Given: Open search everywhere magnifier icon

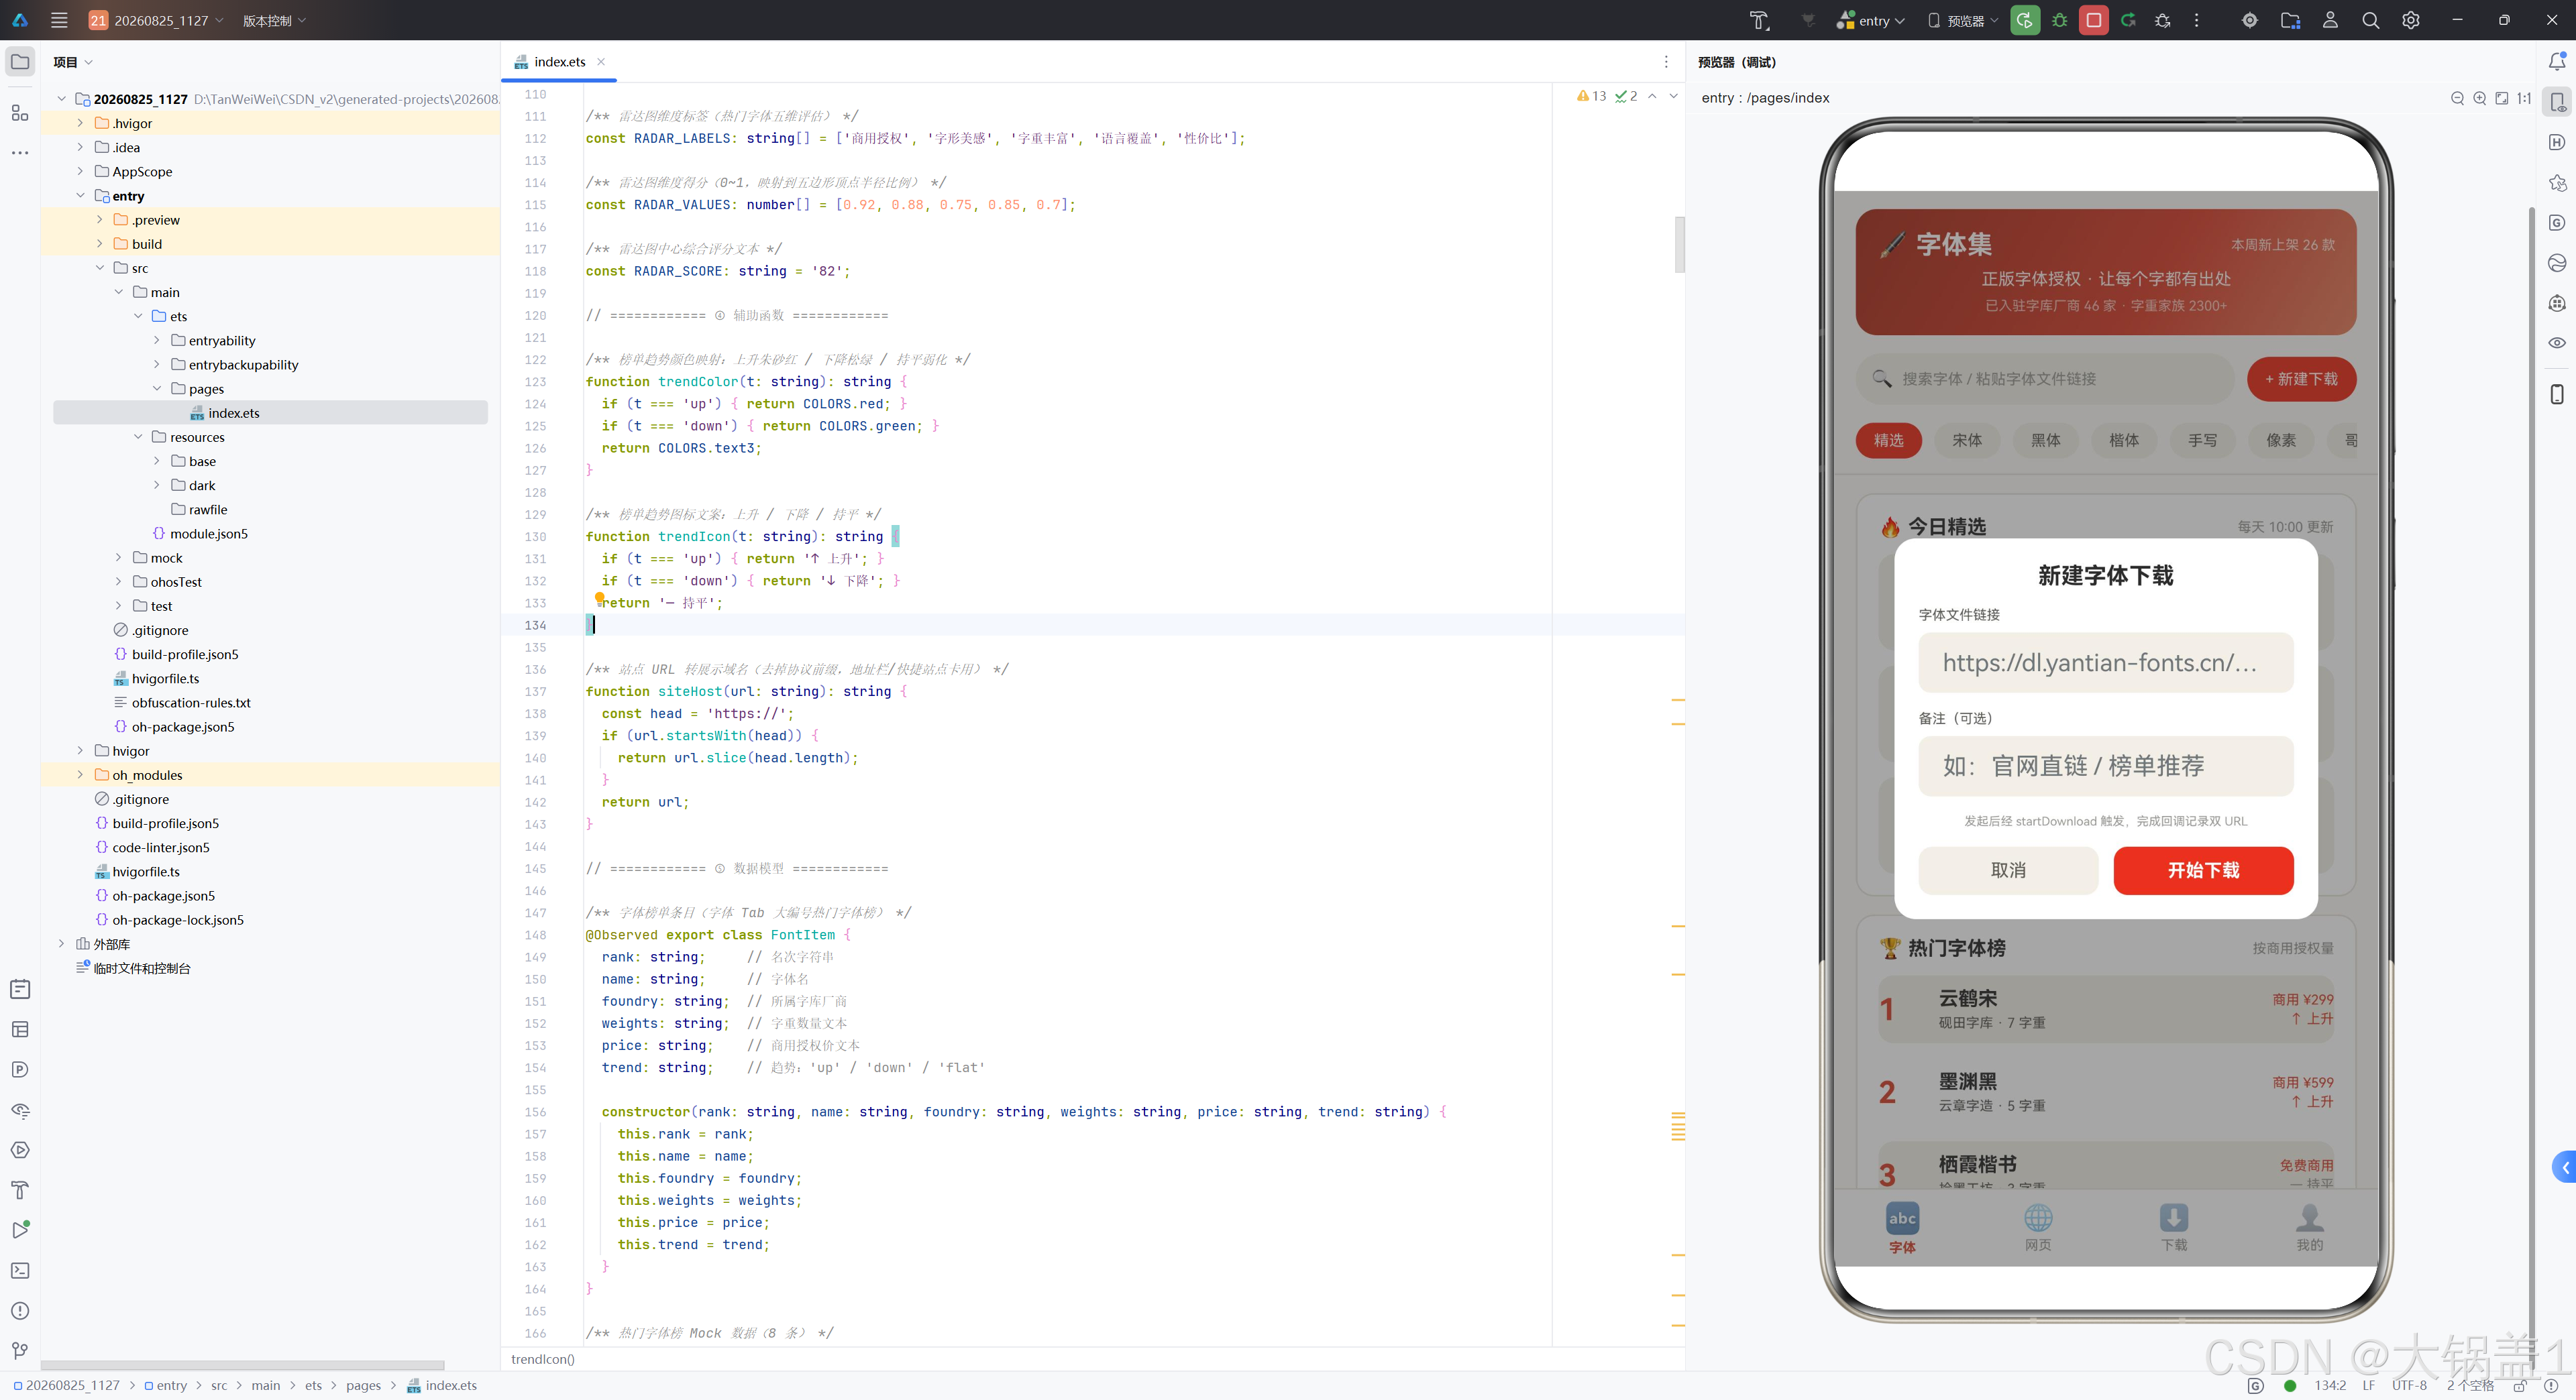Looking at the screenshot, I should click(2370, 20).
